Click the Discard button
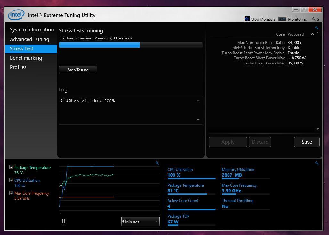This screenshot has height=235, width=329. point(260,142)
